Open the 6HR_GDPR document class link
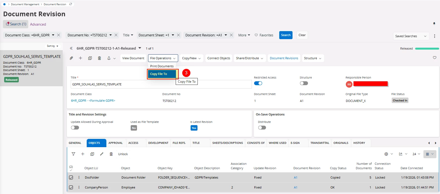 click(78, 101)
